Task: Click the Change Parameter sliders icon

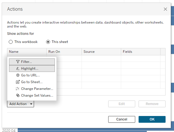Action: pos(18,89)
